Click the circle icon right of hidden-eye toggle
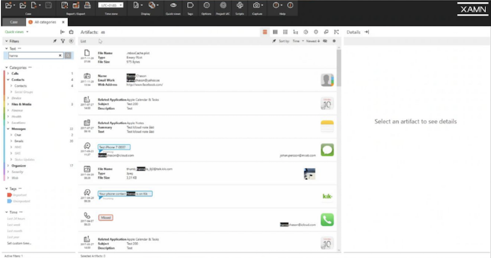 coord(334,41)
